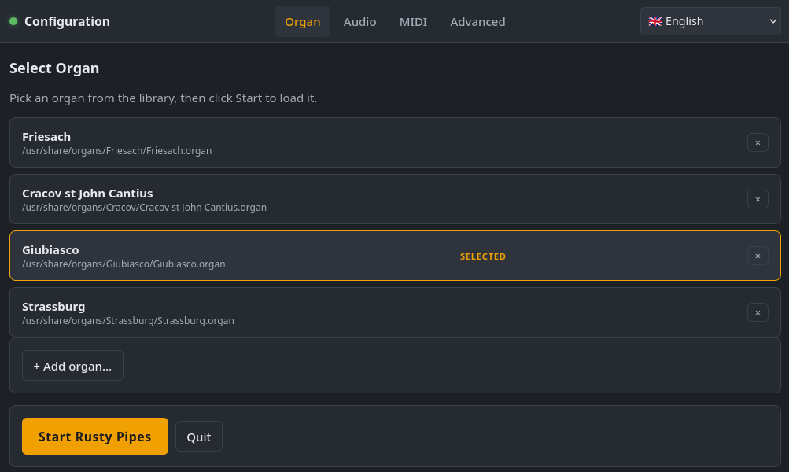Click the Cracov st John Cantius.organ path
Screen dimensions: 789x472
coord(145,208)
